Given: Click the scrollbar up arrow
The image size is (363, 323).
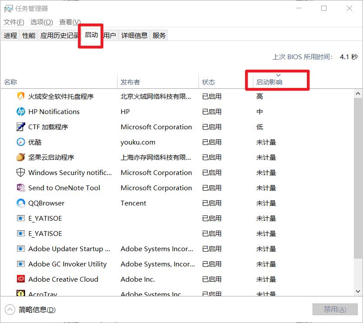Looking at the screenshot, I should pos(358,92).
